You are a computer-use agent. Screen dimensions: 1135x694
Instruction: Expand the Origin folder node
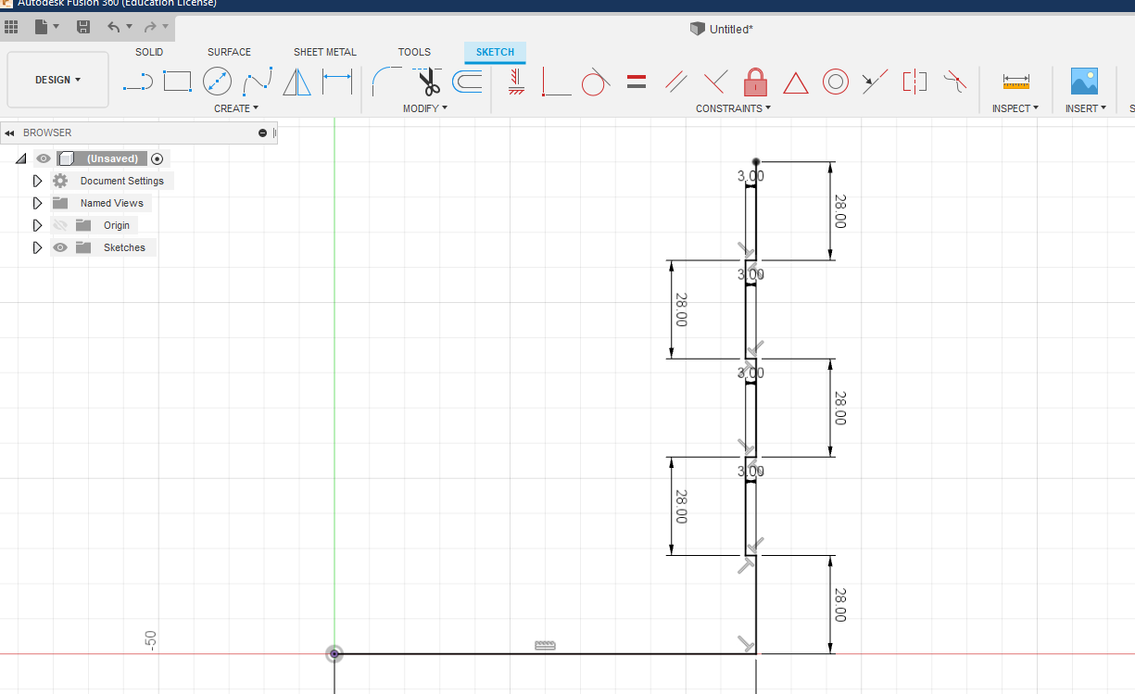[37, 225]
